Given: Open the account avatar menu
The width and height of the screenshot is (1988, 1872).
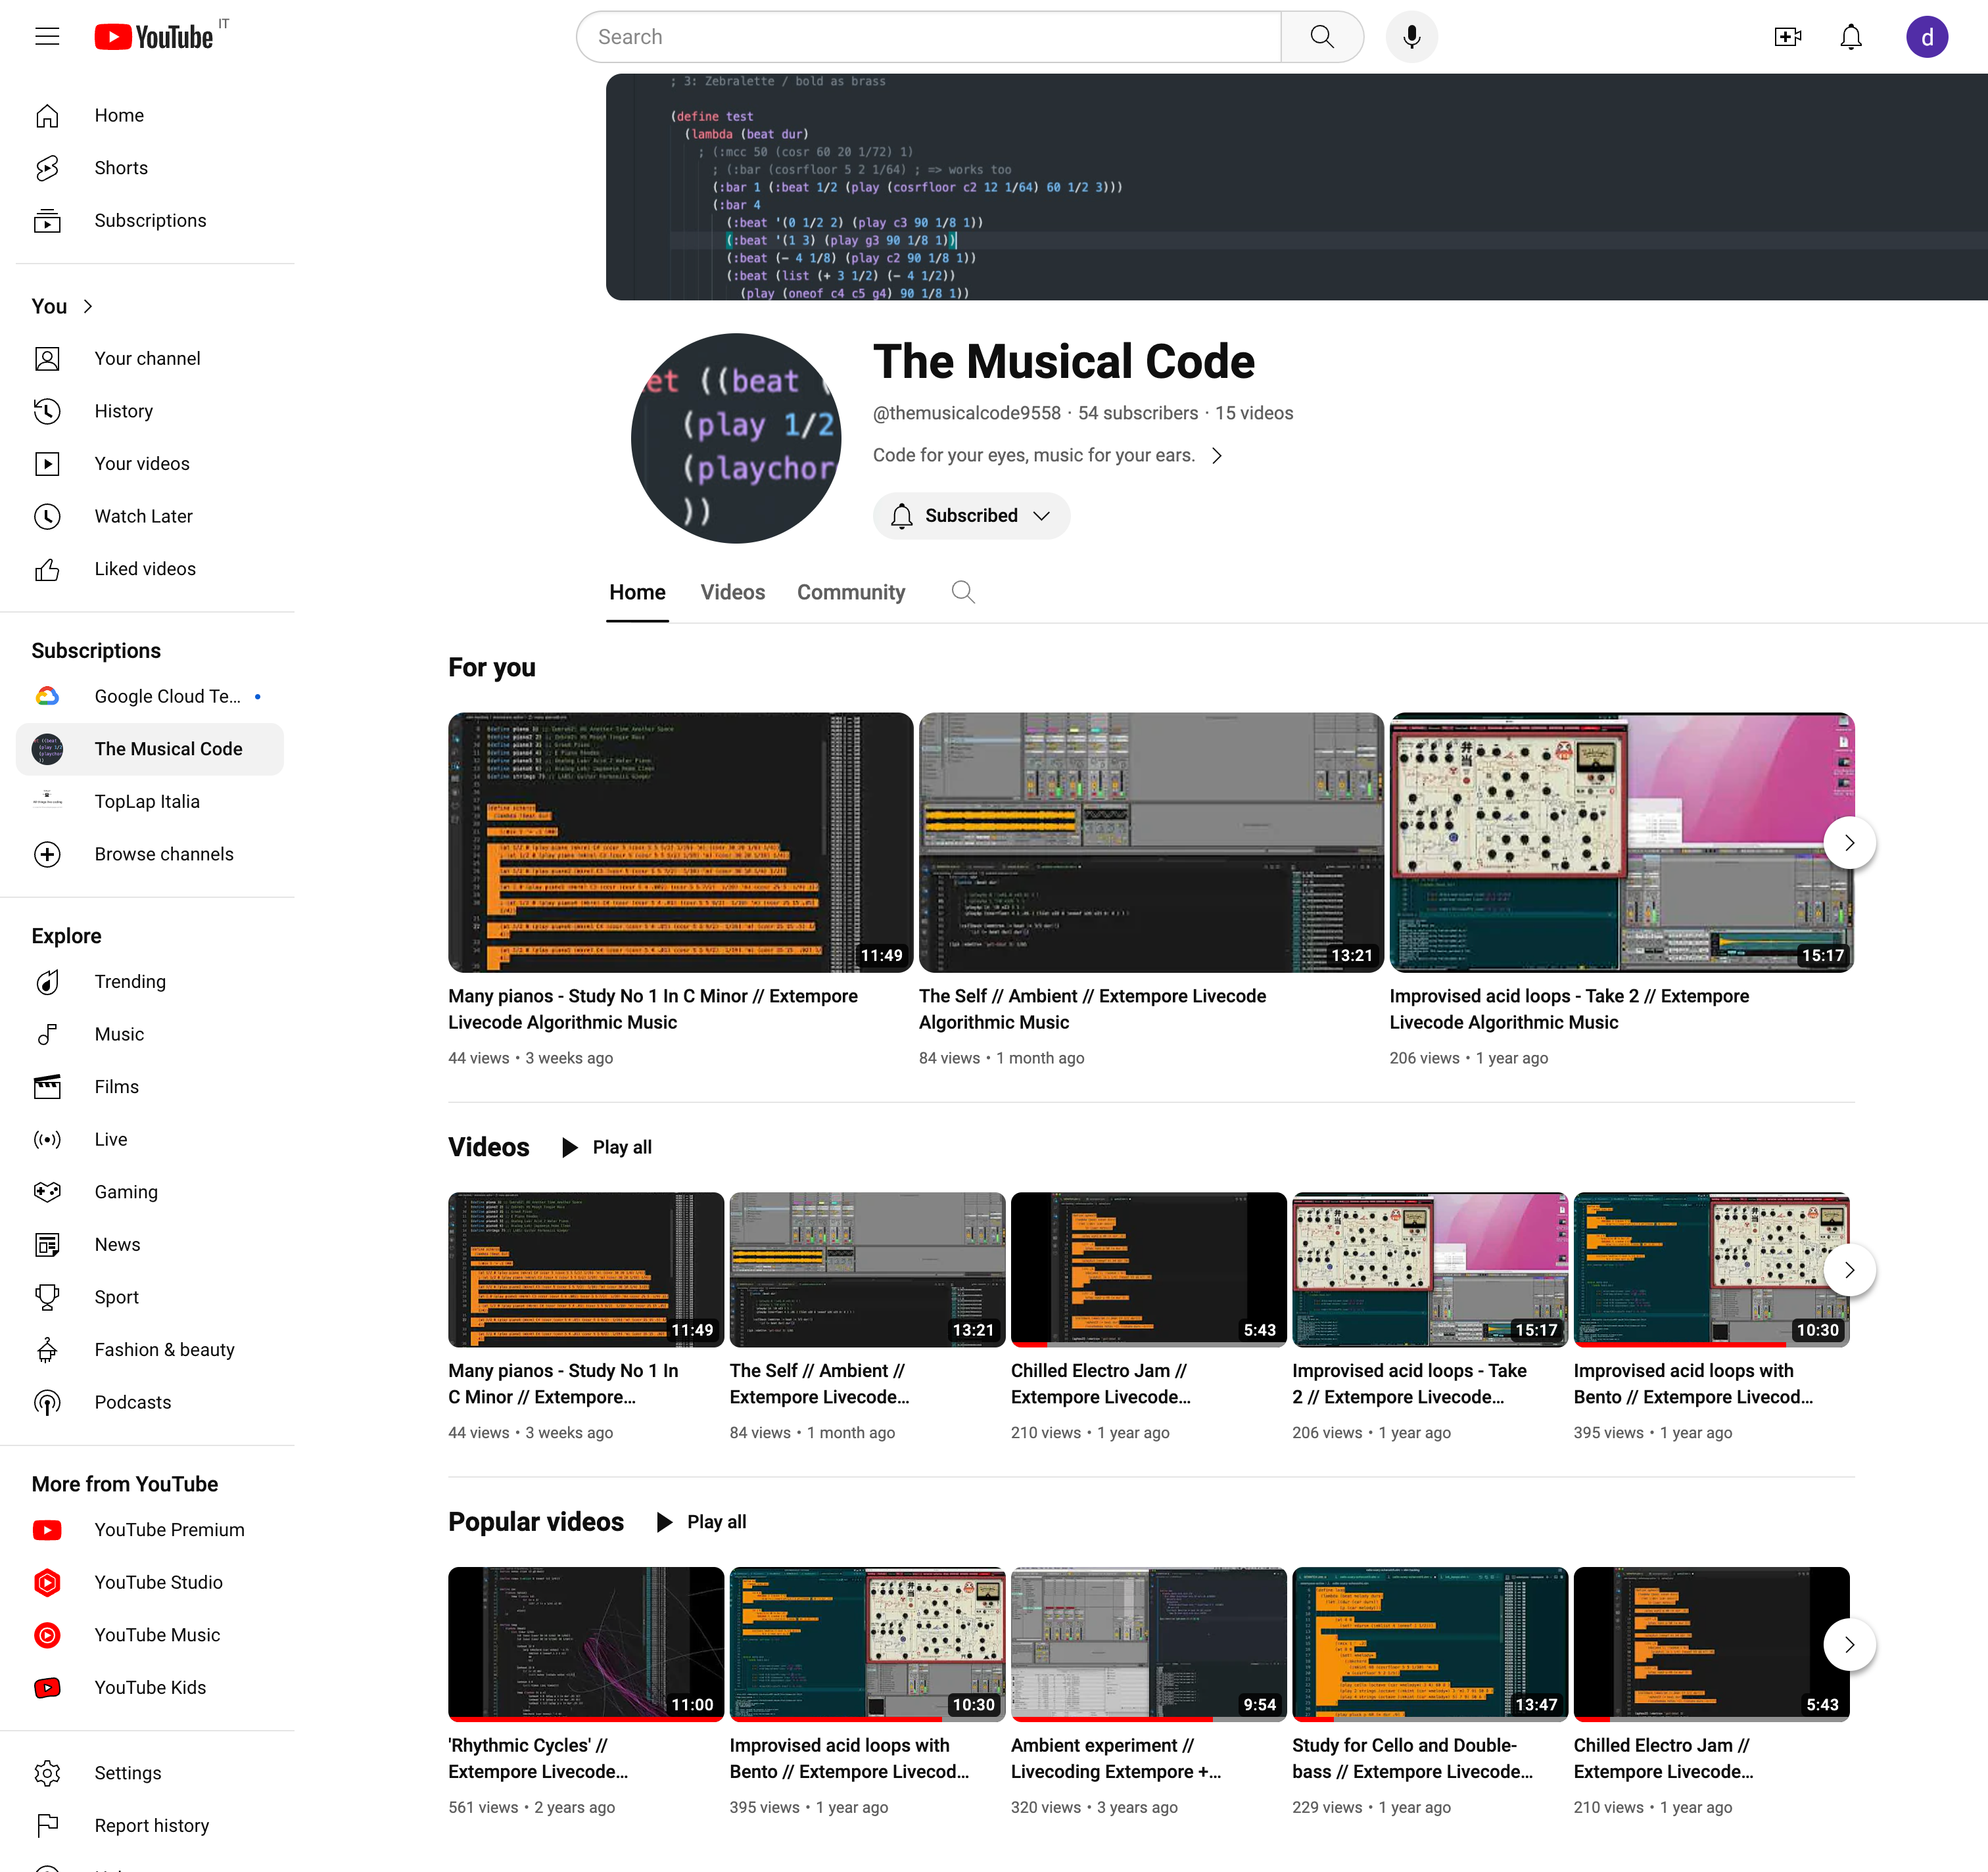Looking at the screenshot, I should tap(1926, 37).
